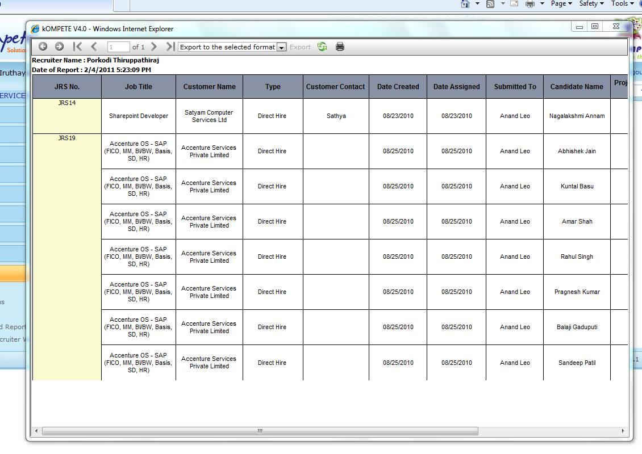
Task: Go to next report page
Action: point(154,47)
